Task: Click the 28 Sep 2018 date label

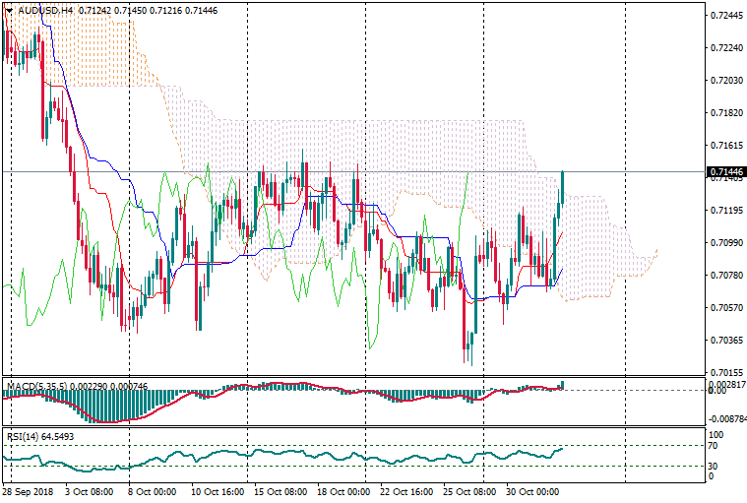Action: (x=30, y=490)
